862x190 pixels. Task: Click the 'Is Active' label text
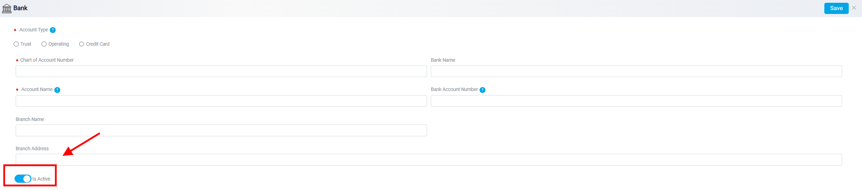tap(42, 179)
